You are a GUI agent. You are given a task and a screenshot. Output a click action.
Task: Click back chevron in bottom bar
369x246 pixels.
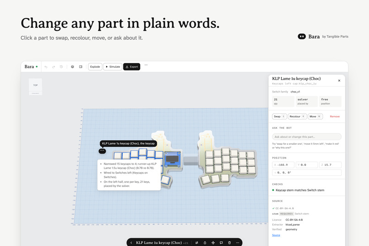(x=131, y=243)
